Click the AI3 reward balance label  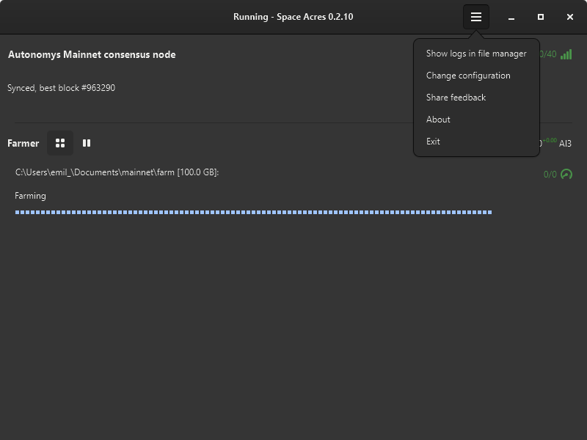tap(565, 144)
